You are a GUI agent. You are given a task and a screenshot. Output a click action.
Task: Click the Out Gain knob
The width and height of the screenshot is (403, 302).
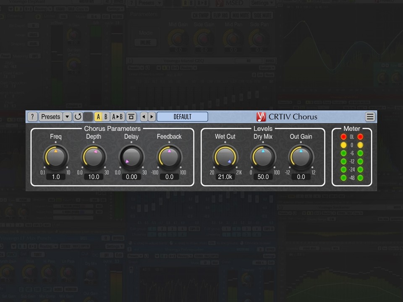pos(301,157)
